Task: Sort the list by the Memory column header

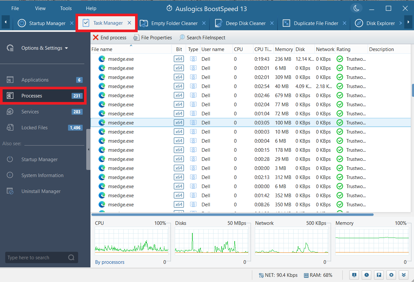Action: 283,49
